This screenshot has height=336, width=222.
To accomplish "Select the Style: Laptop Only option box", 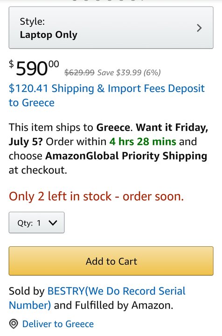I will click(x=111, y=28).
